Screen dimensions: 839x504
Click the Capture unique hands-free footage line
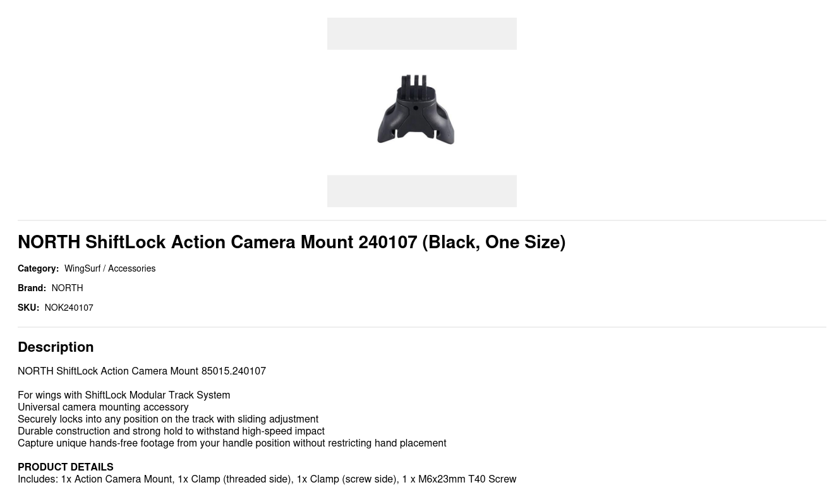[x=232, y=443]
